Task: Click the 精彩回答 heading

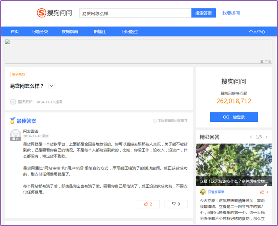Action: [x=209, y=137]
